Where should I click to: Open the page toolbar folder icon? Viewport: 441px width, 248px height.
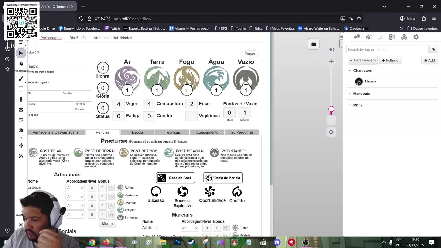[314, 44]
